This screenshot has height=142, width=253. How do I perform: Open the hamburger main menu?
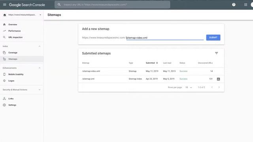click(5, 5)
